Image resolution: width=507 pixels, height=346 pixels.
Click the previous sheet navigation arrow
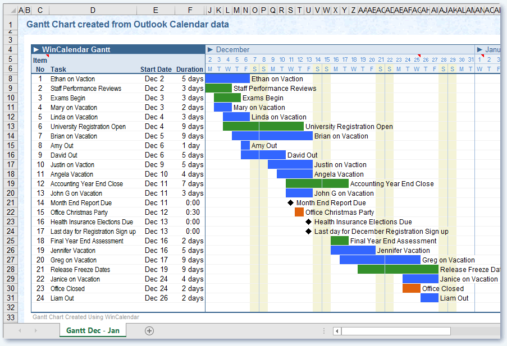20,331
